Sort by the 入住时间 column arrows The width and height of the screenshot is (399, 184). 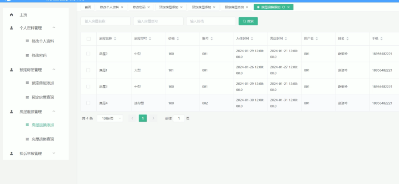(x=252, y=39)
